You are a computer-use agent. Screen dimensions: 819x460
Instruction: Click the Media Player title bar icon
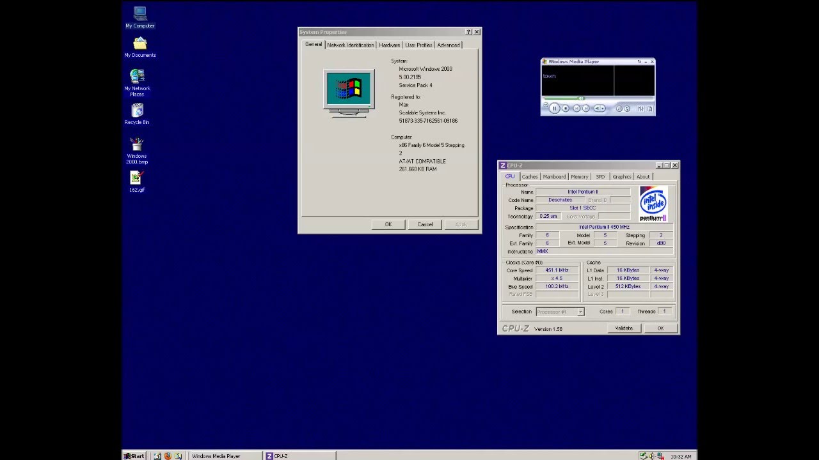point(545,61)
